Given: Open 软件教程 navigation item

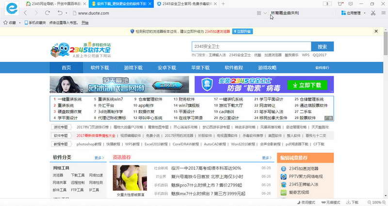Looking at the screenshot, I should 234,68.
